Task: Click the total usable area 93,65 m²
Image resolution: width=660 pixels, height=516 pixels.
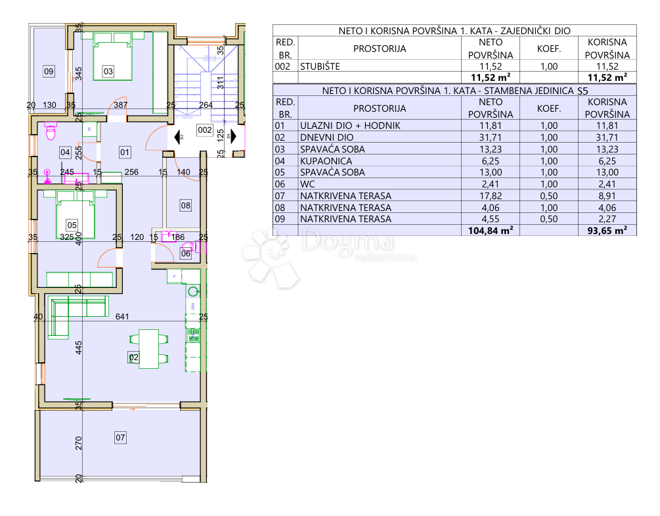Action: tap(607, 230)
